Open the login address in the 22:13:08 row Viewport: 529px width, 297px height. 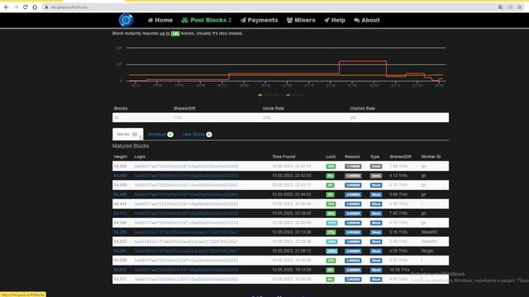tap(186, 233)
